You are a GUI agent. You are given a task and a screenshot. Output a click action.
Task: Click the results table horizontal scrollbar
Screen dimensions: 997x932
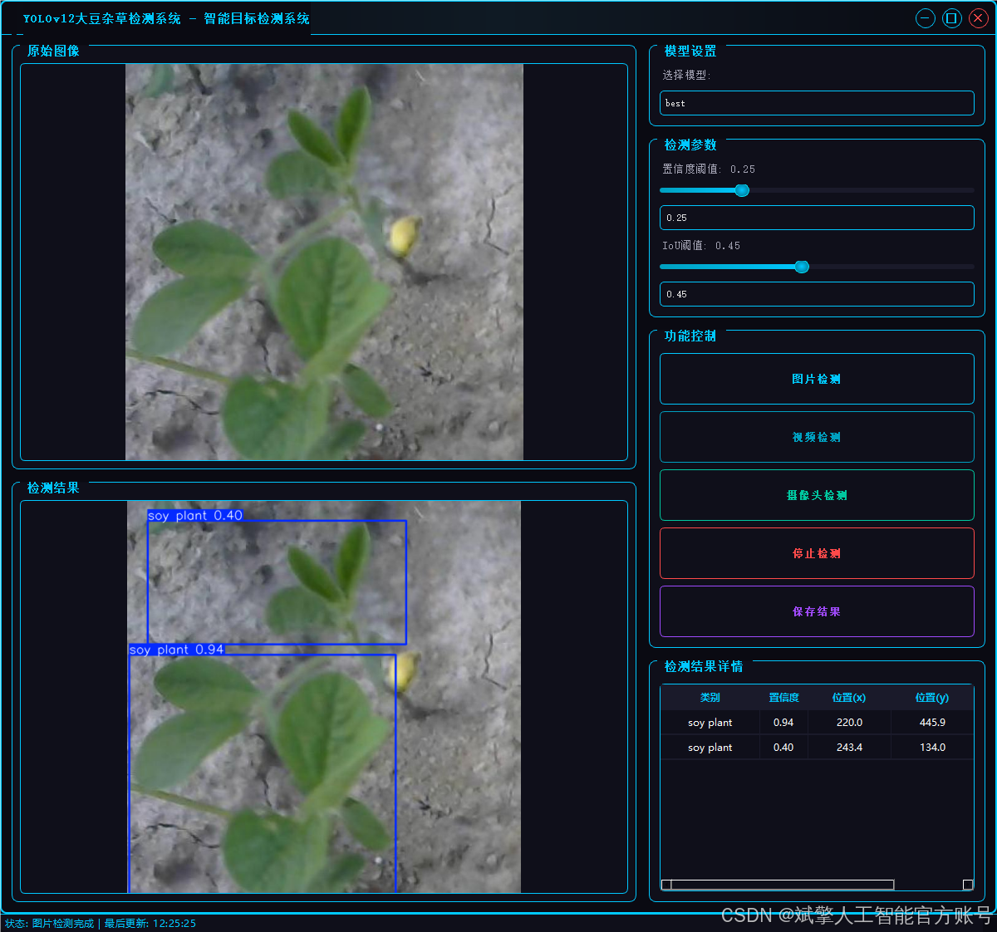pyautogui.click(x=817, y=885)
